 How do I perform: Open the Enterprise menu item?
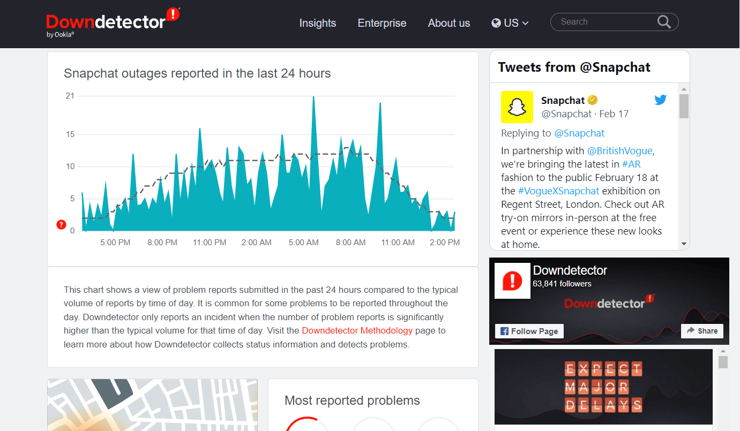click(x=382, y=23)
